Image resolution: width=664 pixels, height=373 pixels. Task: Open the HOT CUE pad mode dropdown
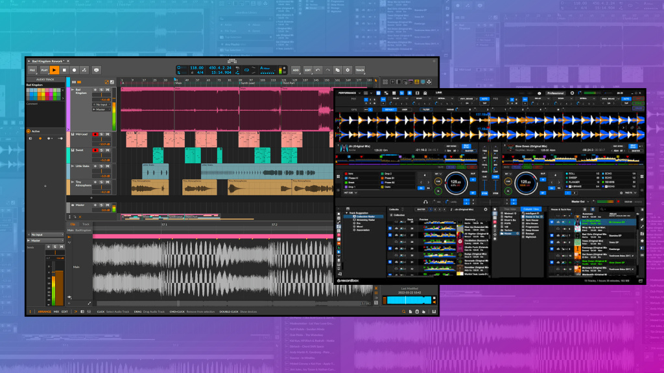tap(350, 193)
